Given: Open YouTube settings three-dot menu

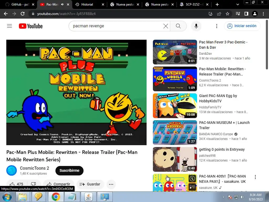Looking at the screenshot, I should click(x=217, y=26).
